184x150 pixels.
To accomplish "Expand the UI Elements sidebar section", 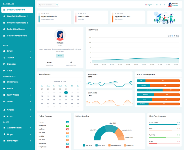I will (17, 82).
